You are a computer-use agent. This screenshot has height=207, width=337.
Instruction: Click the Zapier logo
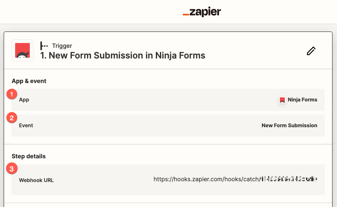click(x=202, y=12)
